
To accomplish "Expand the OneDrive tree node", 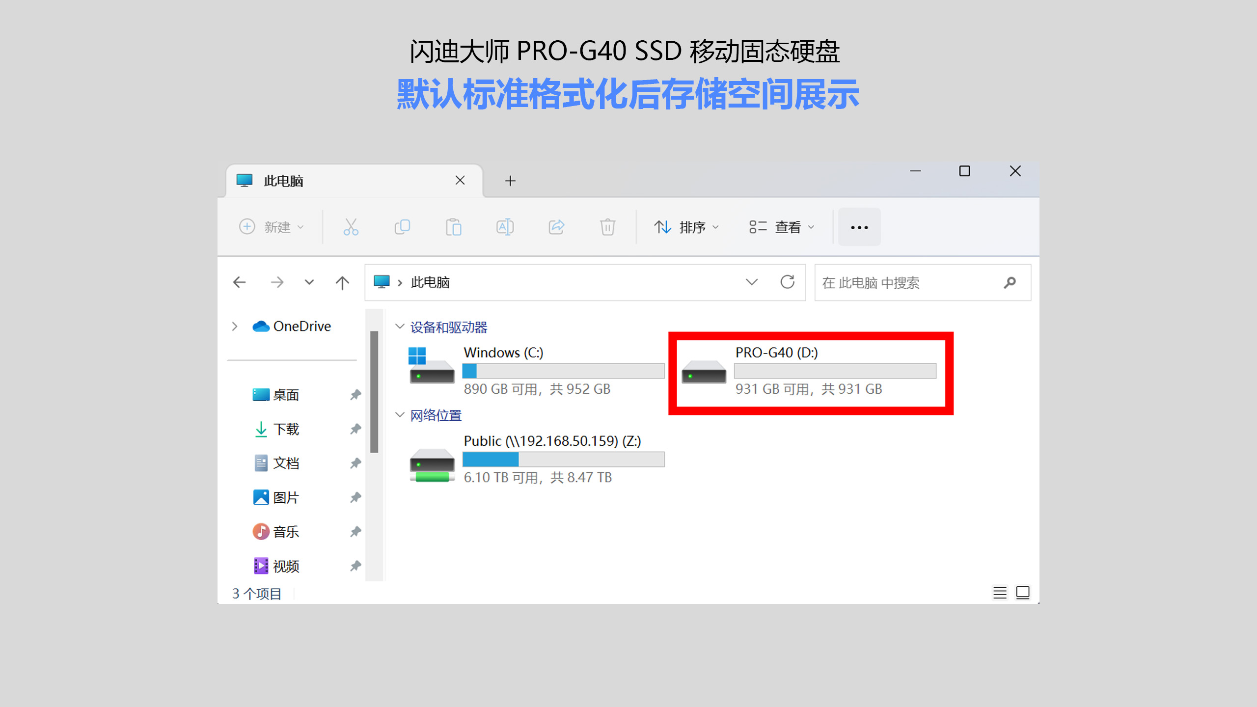I will (x=235, y=326).
